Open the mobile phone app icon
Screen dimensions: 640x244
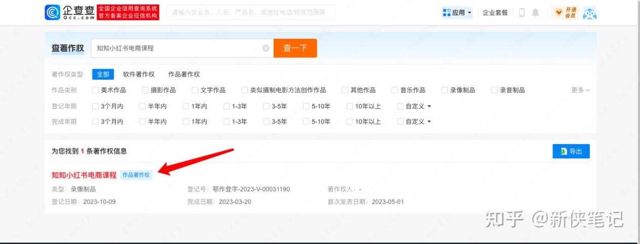(x=522, y=13)
